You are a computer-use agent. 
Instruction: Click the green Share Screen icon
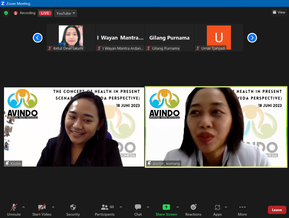point(166,207)
